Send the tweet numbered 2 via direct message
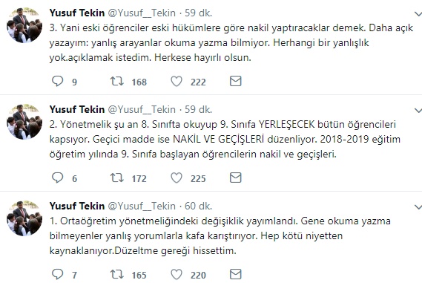Image resolution: width=422 pixels, height=283 pixels. click(x=236, y=178)
